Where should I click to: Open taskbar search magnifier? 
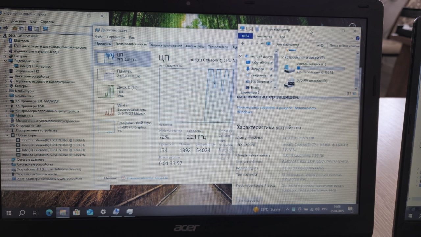(x=22, y=212)
